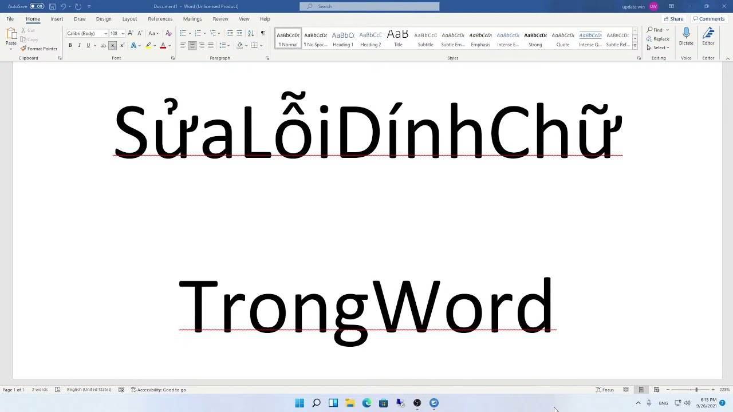Toggle Bold formatting

click(x=70, y=45)
